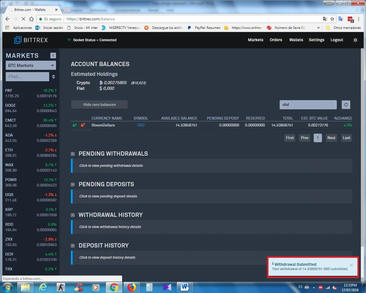Click the First pagination button
The height and width of the screenshot is (293, 366).
[290, 138]
